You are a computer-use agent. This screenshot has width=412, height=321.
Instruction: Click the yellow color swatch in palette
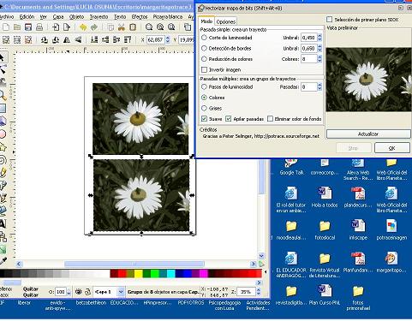coord(139,274)
